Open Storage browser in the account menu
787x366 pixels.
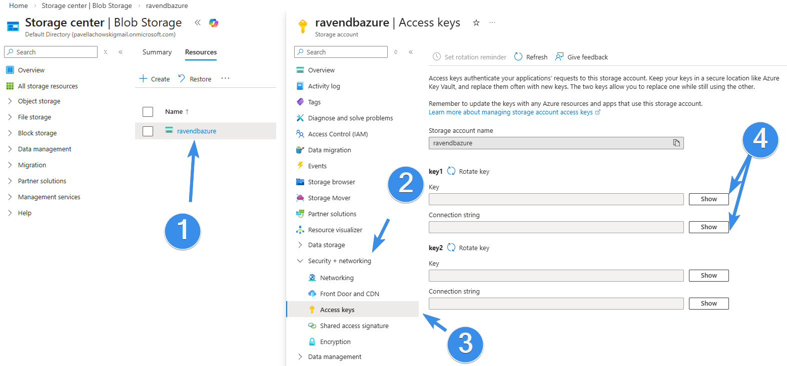tap(331, 182)
